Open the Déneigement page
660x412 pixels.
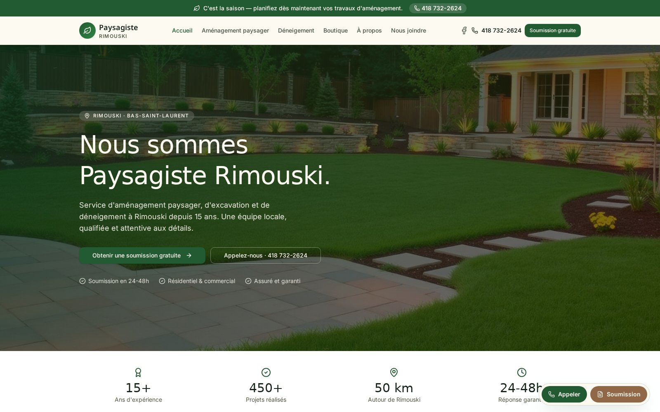pyautogui.click(x=296, y=30)
